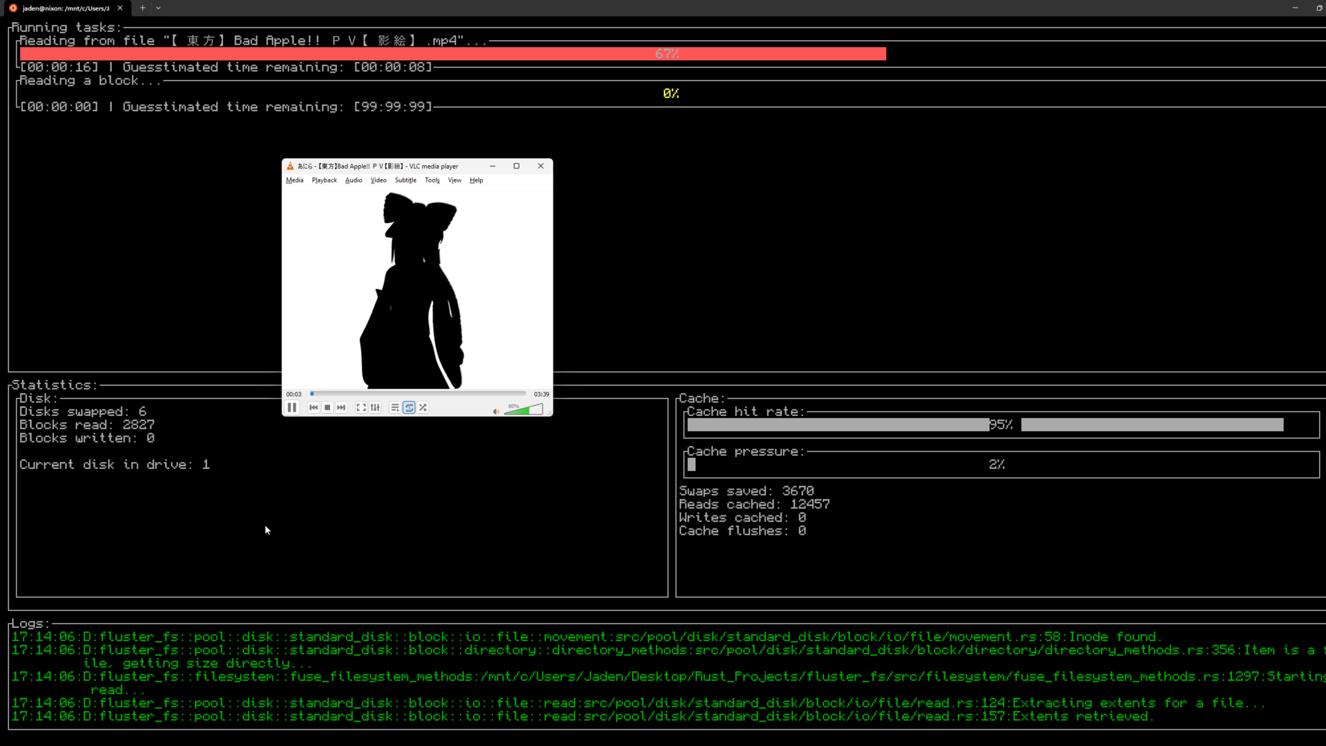This screenshot has width=1326, height=746.
Task: Stop playback in VLC
Action: point(327,408)
